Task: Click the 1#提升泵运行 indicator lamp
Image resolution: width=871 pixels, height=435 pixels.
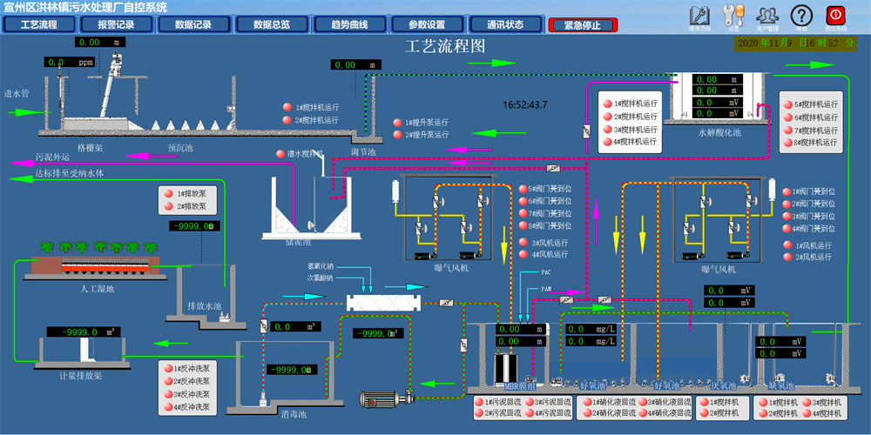Action: (x=398, y=123)
